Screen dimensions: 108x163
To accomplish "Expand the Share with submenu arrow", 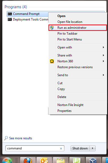I will coord(103,55).
